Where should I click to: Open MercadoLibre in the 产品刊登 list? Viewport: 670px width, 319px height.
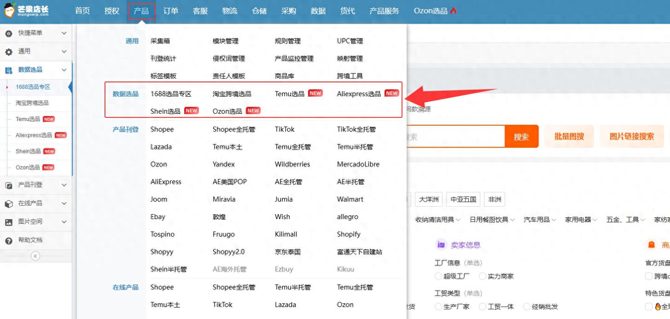tap(358, 164)
